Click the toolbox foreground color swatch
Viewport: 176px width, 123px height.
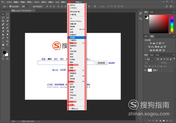point(5,52)
